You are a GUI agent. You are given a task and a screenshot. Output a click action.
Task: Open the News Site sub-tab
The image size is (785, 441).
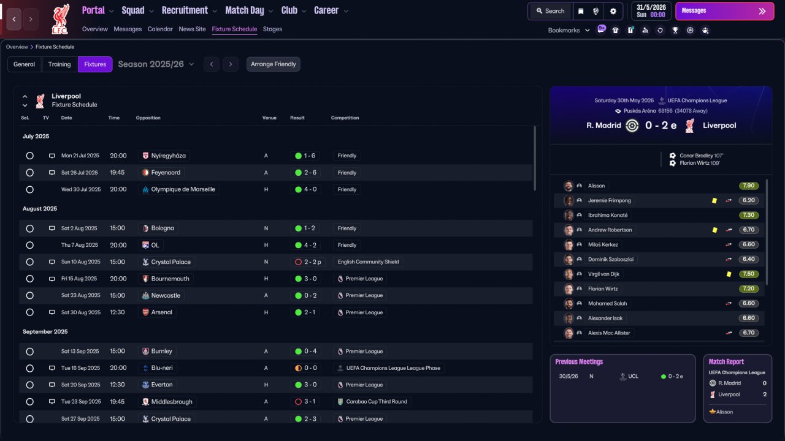(192, 29)
